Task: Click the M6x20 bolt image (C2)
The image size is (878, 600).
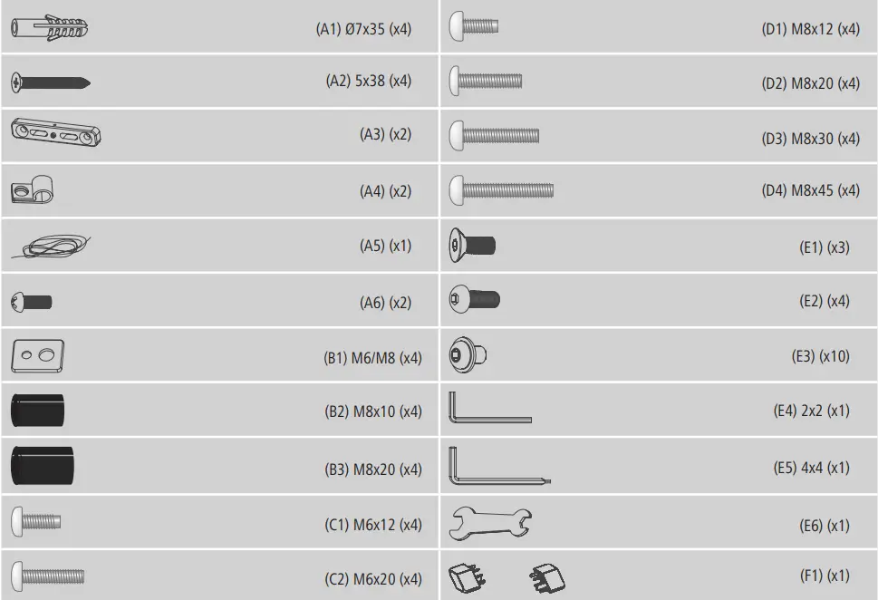Action: (48, 576)
